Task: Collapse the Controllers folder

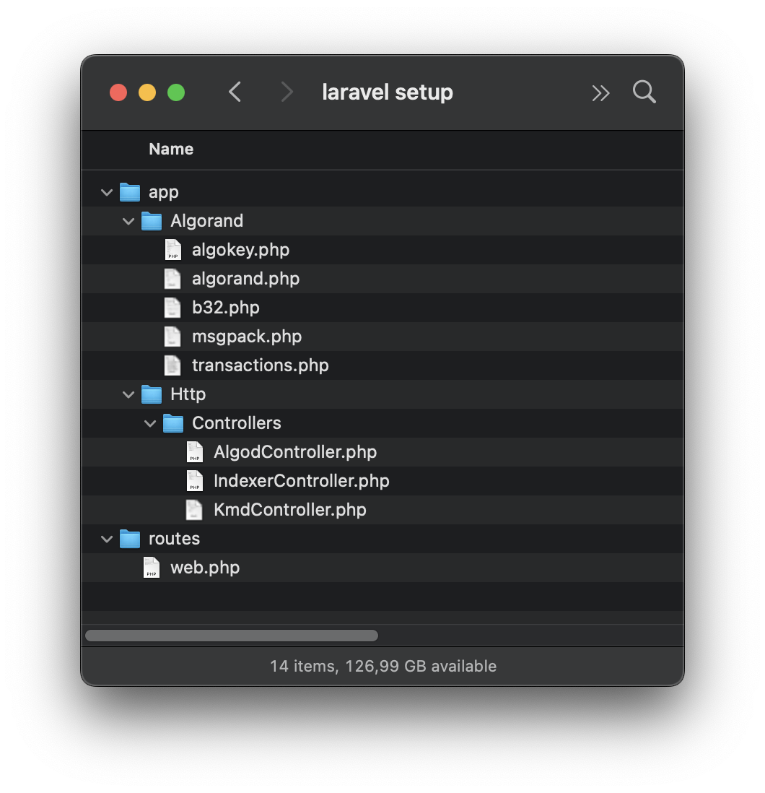Action: (150, 424)
